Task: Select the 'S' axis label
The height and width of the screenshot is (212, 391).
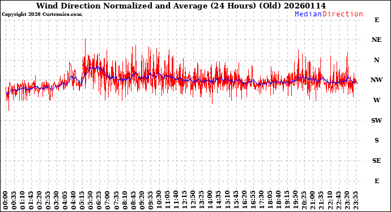Action: 376,140
